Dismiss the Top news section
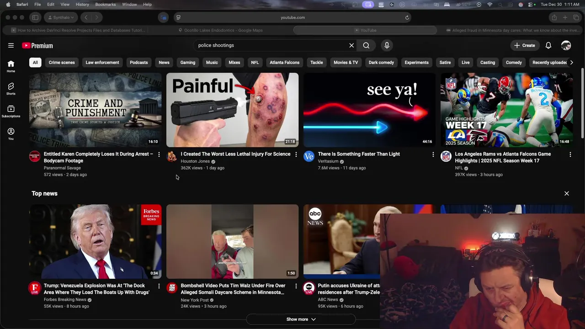 tap(567, 193)
